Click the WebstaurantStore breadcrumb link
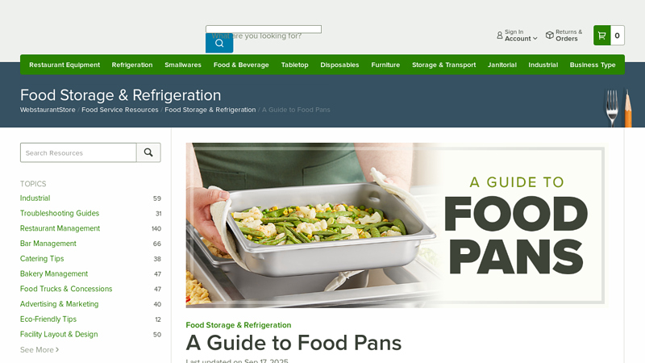 tap(48, 110)
